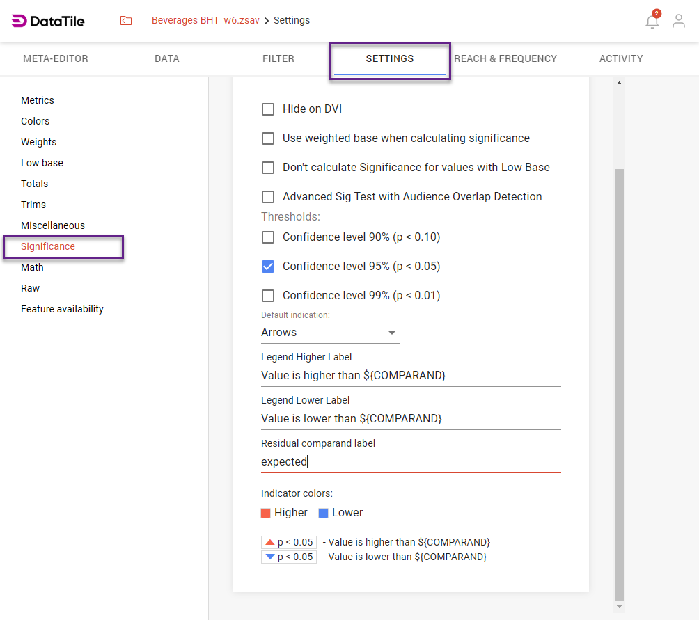Enable Hide on DVI checkbox

[x=268, y=109]
